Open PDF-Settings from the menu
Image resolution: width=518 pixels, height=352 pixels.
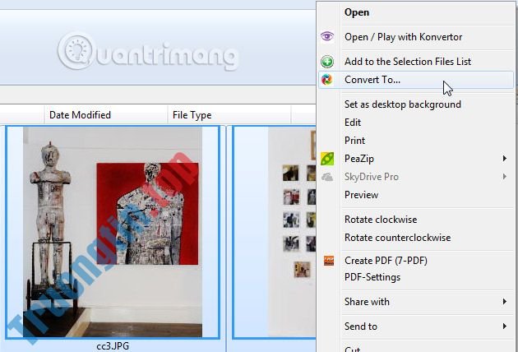pyautogui.click(x=372, y=277)
